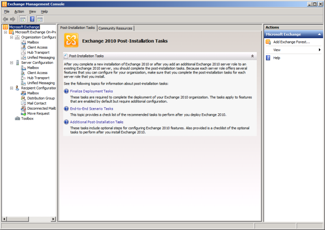Collapse the Organization Configuration tree node
This screenshot has width=325, height=230.
11,37
